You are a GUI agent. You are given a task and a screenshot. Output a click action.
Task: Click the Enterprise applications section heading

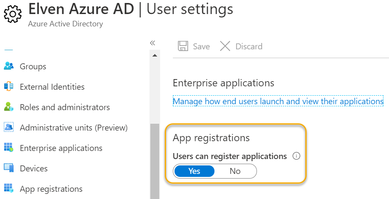pos(223,83)
